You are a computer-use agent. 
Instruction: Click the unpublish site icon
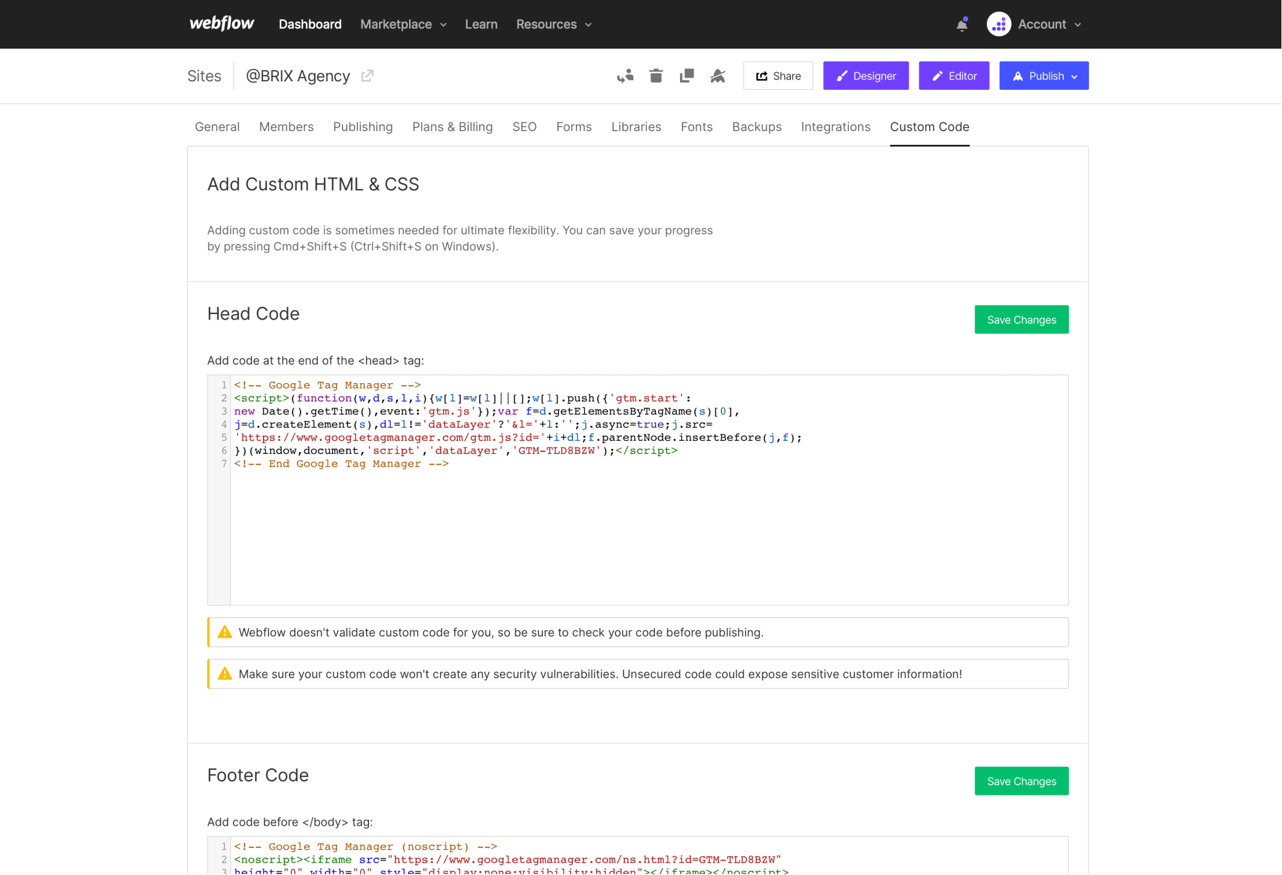[x=718, y=76]
